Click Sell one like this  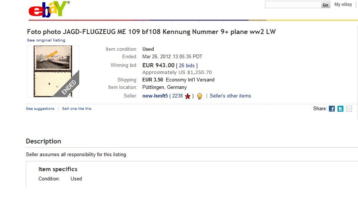pyautogui.click(x=77, y=109)
